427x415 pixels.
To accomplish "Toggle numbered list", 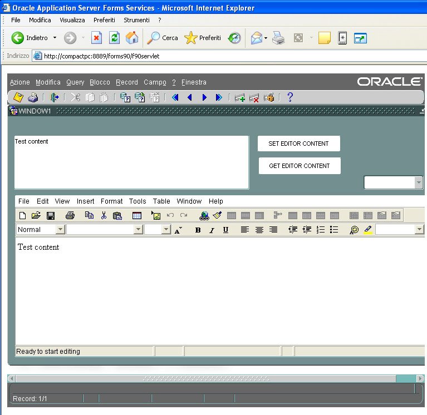I will [321, 230].
